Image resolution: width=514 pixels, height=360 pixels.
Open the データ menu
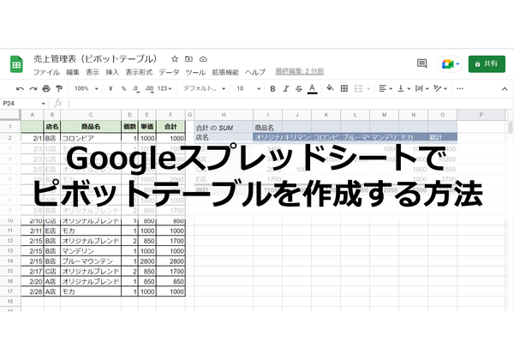(x=169, y=72)
